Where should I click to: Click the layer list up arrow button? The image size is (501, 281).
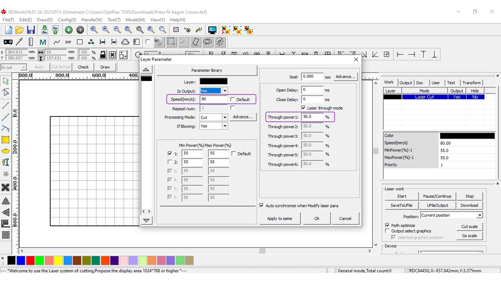pyautogui.click(x=146, y=70)
